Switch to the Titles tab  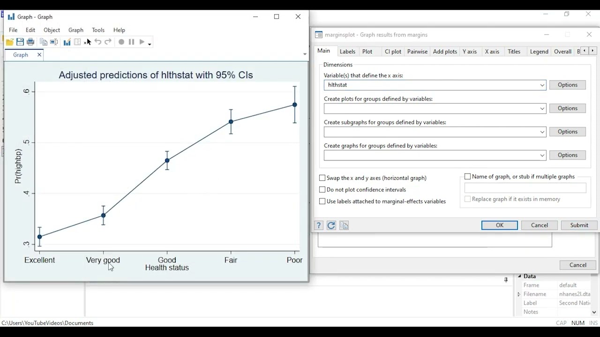tap(514, 51)
